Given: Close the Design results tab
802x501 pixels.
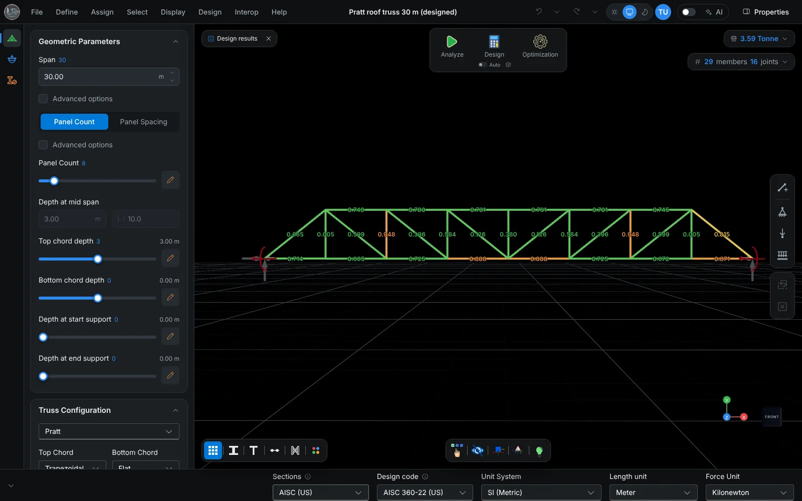Looking at the screenshot, I should pyautogui.click(x=269, y=39).
